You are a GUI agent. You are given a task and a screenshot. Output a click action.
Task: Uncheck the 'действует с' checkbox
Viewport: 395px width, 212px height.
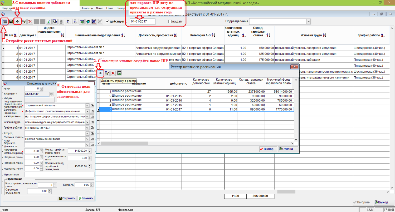coord(108,22)
